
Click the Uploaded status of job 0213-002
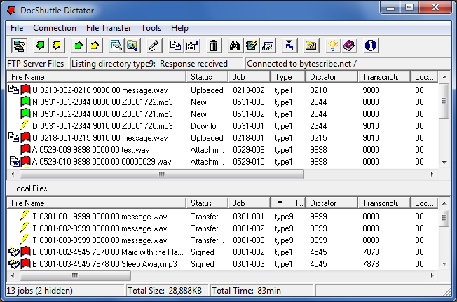pyautogui.click(x=207, y=90)
